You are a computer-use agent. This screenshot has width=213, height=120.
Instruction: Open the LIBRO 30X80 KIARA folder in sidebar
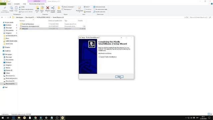[x=11, y=41]
